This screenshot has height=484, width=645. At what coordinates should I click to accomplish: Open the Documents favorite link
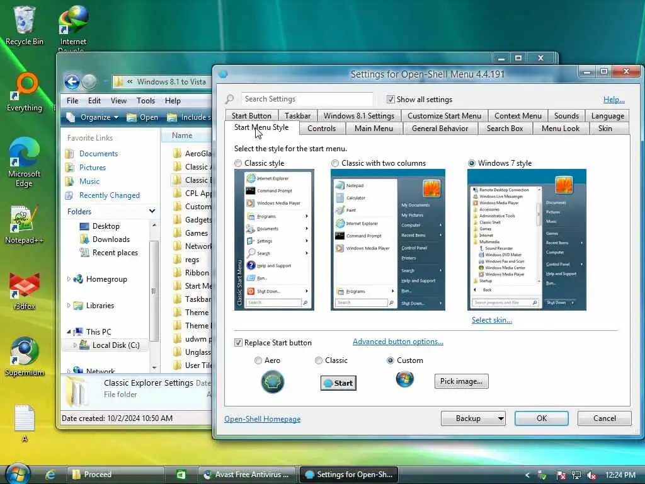[98, 154]
